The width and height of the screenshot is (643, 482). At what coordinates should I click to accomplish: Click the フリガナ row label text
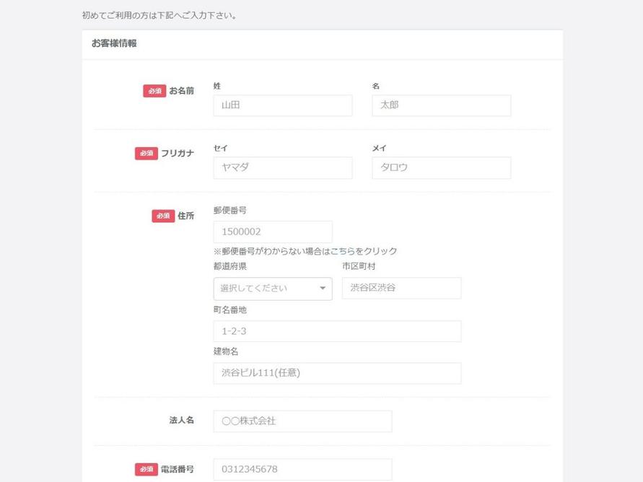[x=177, y=154]
